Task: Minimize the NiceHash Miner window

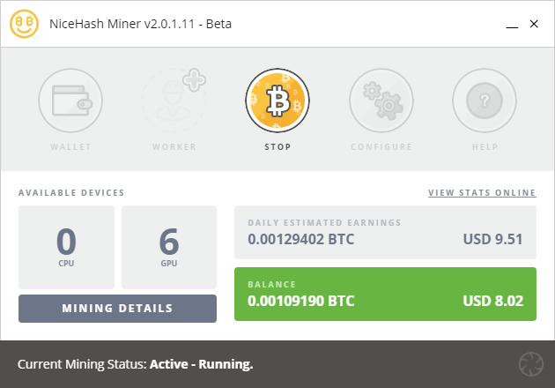Action: (512, 25)
